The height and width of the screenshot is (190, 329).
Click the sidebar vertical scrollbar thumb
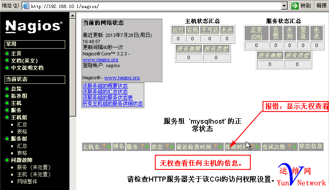[73, 68]
